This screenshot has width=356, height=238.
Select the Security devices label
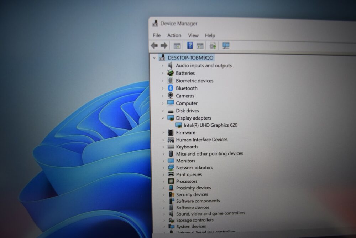click(x=192, y=194)
